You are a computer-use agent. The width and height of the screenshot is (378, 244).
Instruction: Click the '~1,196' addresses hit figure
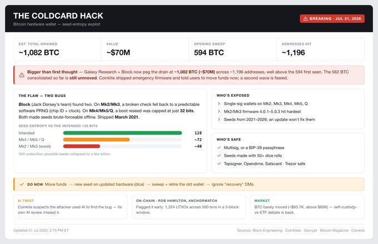click(x=293, y=53)
